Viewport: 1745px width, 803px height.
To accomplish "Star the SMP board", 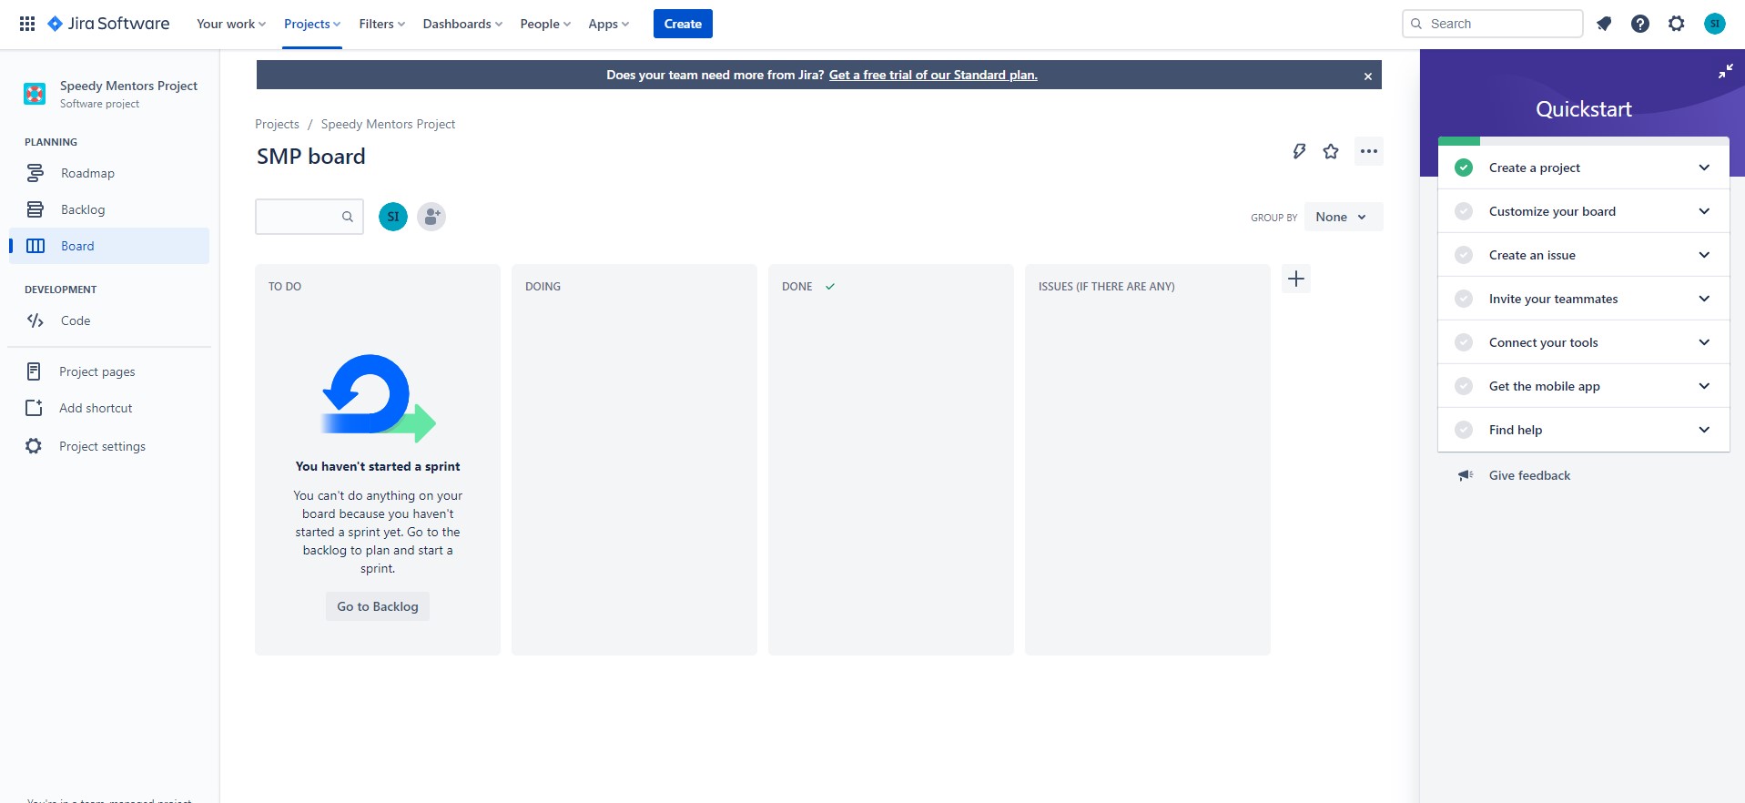I will point(1331,151).
